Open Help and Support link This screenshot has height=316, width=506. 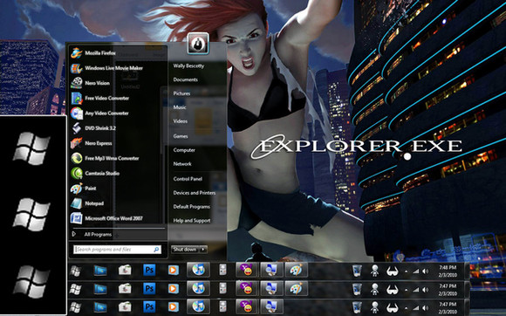pos(192,221)
